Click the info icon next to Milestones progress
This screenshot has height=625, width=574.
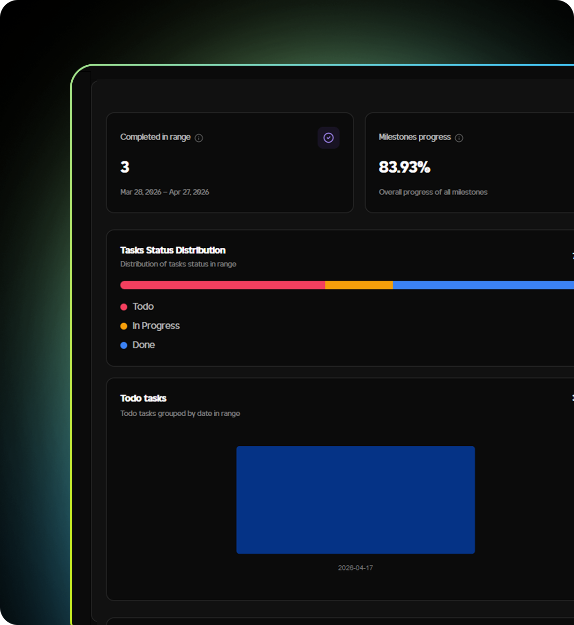coord(459,138)
